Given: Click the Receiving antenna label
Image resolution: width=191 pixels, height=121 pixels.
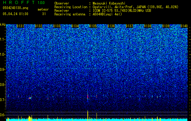Looking at the screenshot, I should tap(70, 14).
